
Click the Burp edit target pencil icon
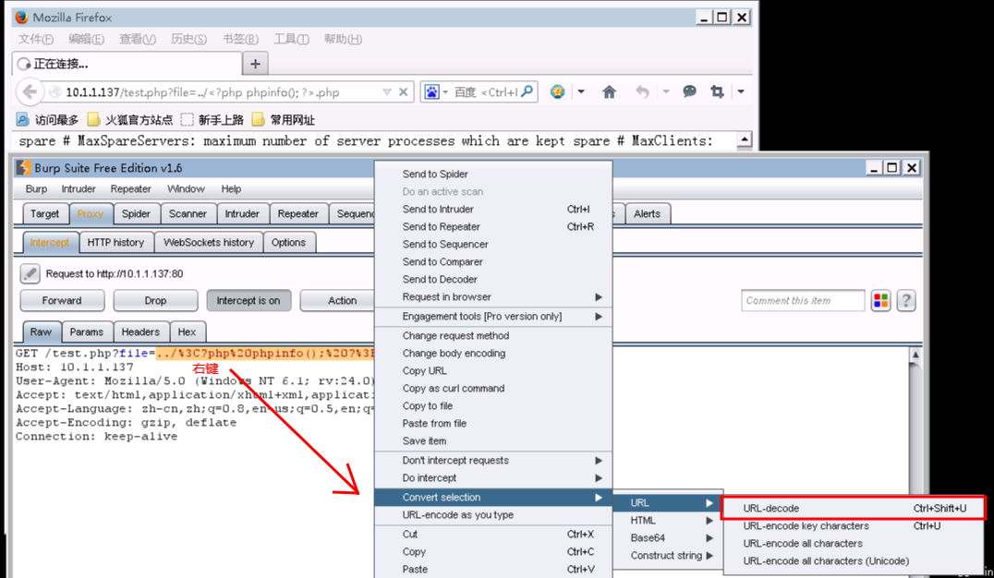[30, 273]
